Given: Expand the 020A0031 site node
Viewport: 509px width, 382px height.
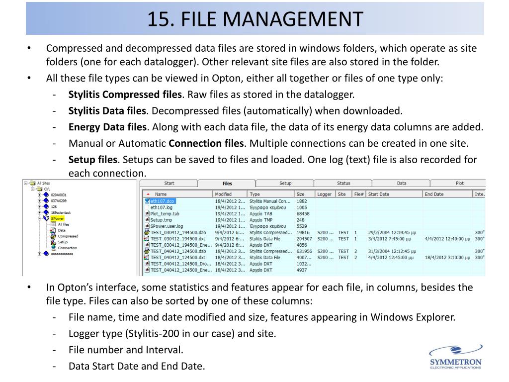Looking at the screenshot, I should pyautogui.click(x=39, y=195).
